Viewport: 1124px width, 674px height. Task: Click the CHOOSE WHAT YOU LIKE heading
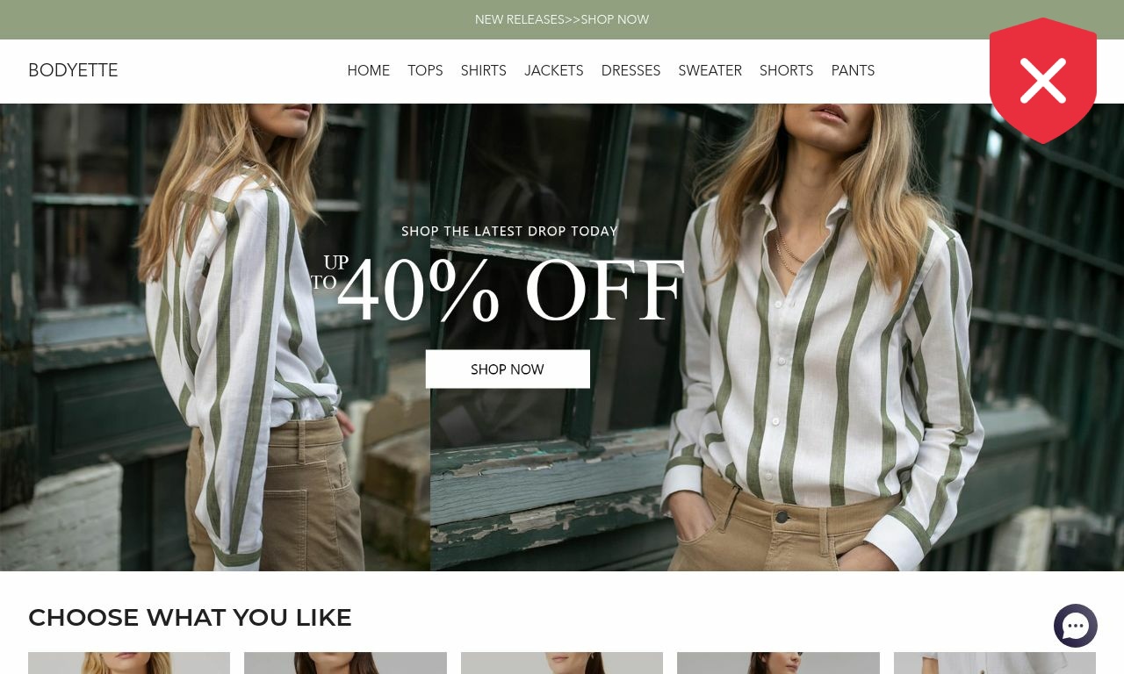point(190,618)
